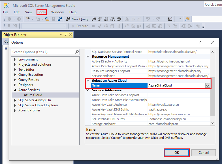Open the AzureChinaCloud name dropdown arrow
Image resolution: width=222 pixels, height=164 pixels.
pos(208,85)
